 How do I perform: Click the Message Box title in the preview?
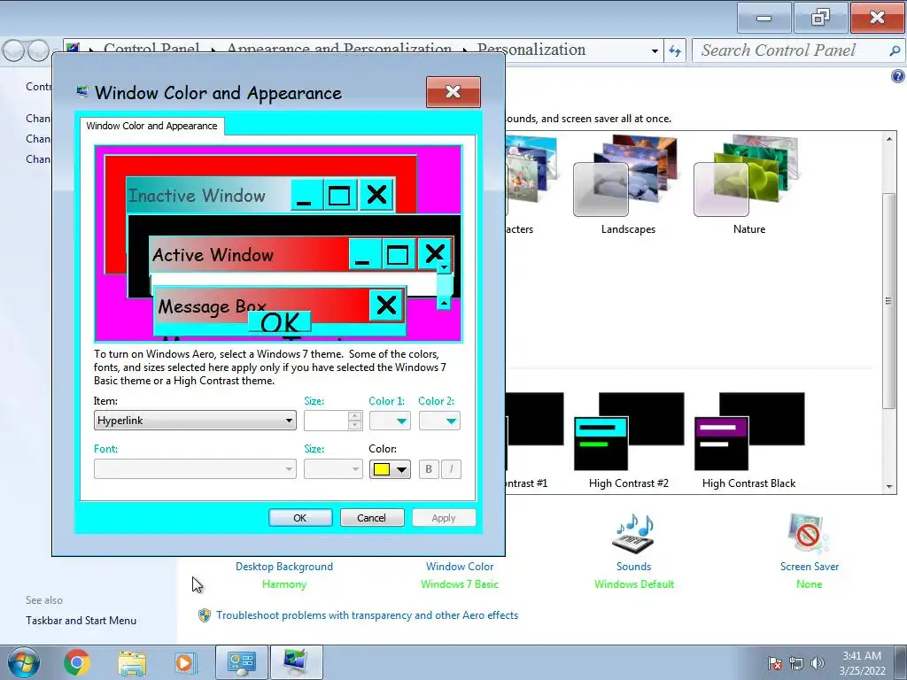pyautogui.click(x=213, y=305)
